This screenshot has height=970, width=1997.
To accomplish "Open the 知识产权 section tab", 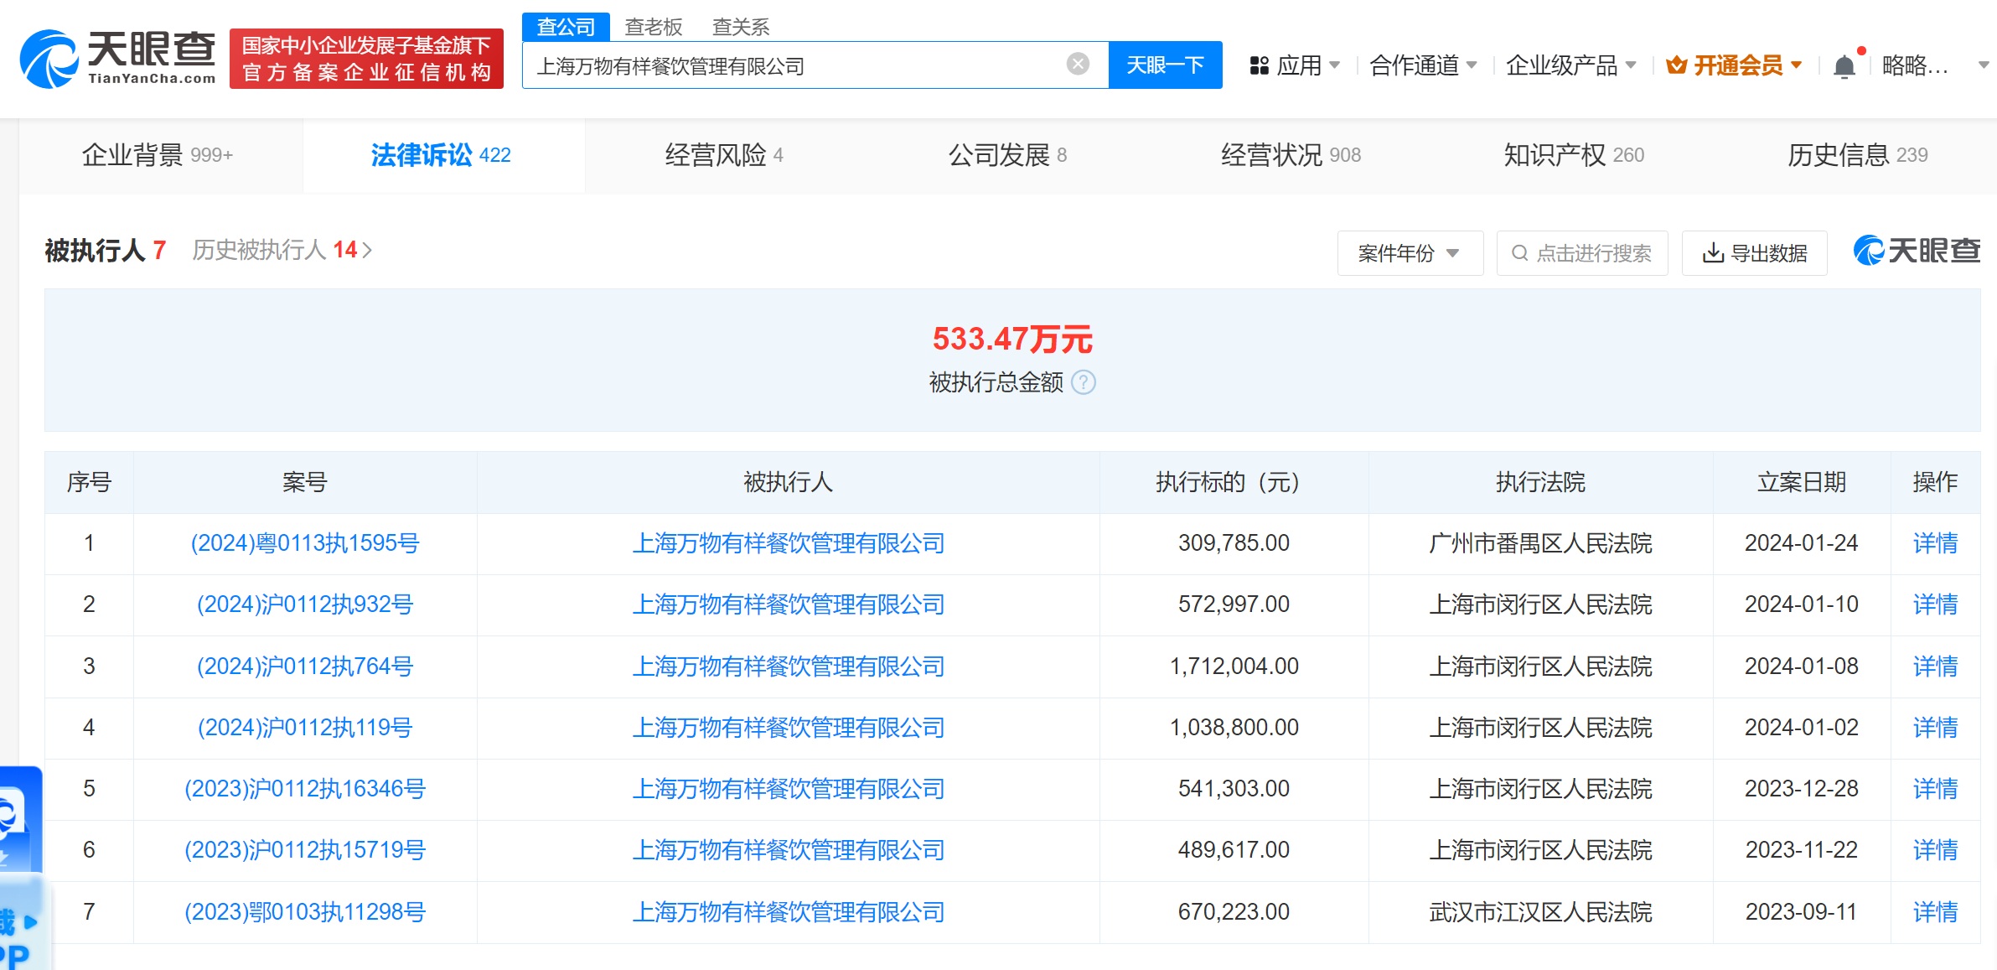I will point(1574,155).
